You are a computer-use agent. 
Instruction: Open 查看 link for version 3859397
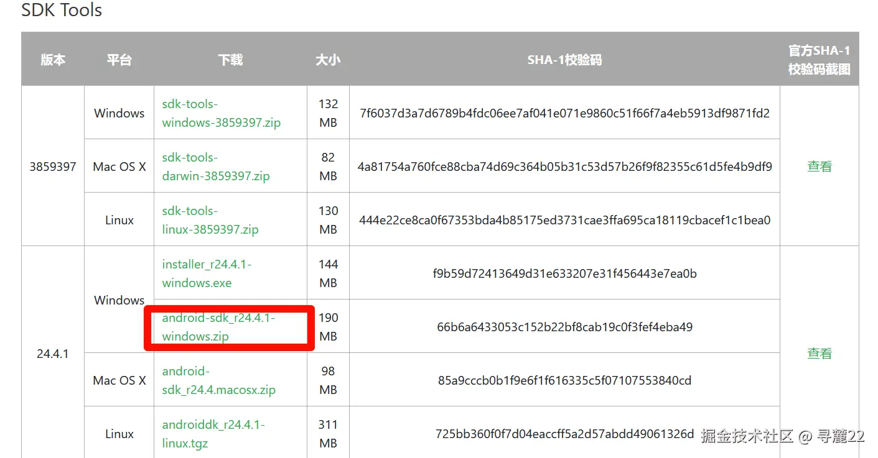tap(820, 167)
